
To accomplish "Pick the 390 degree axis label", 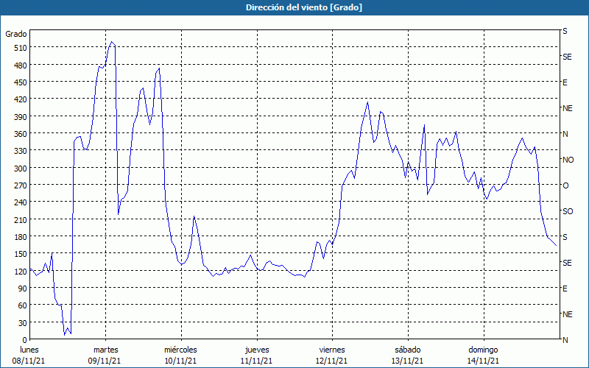I will pos(21,117).
